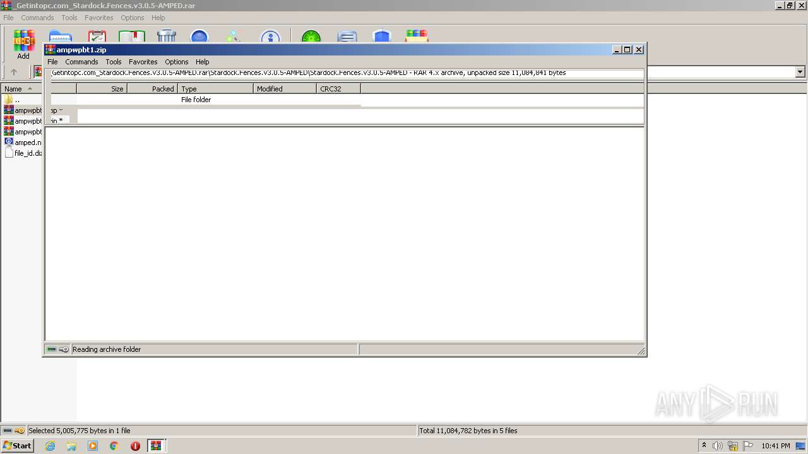Image resolution: width=808 pixels, height=454 pixels.
Task: Click 'Selected 5,005,775 bytes in 1 file' status
Action: (80, 431)
